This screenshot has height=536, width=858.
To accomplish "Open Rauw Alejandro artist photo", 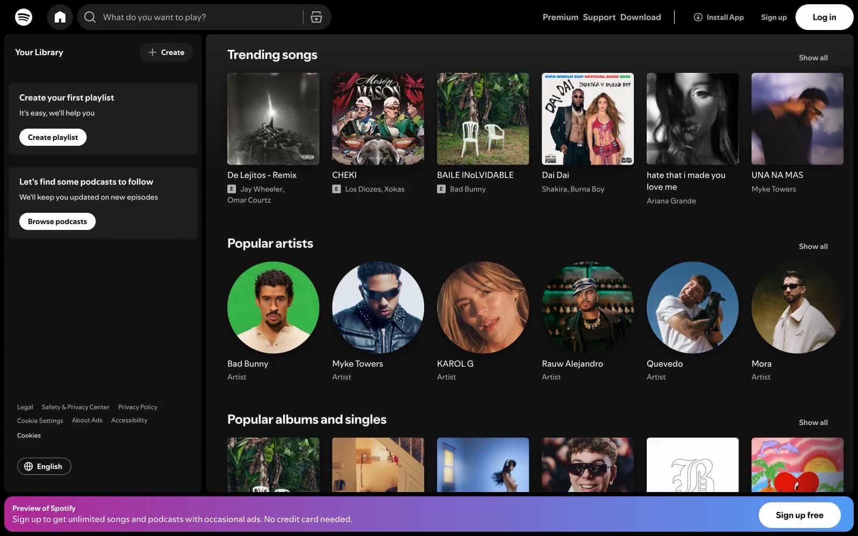I will [588, 308].
